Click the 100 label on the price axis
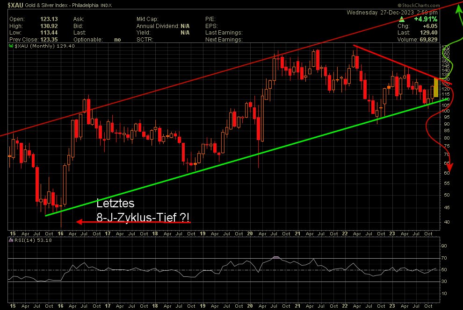The height and width of the screenshot is (310, 463). coord(446,111)
